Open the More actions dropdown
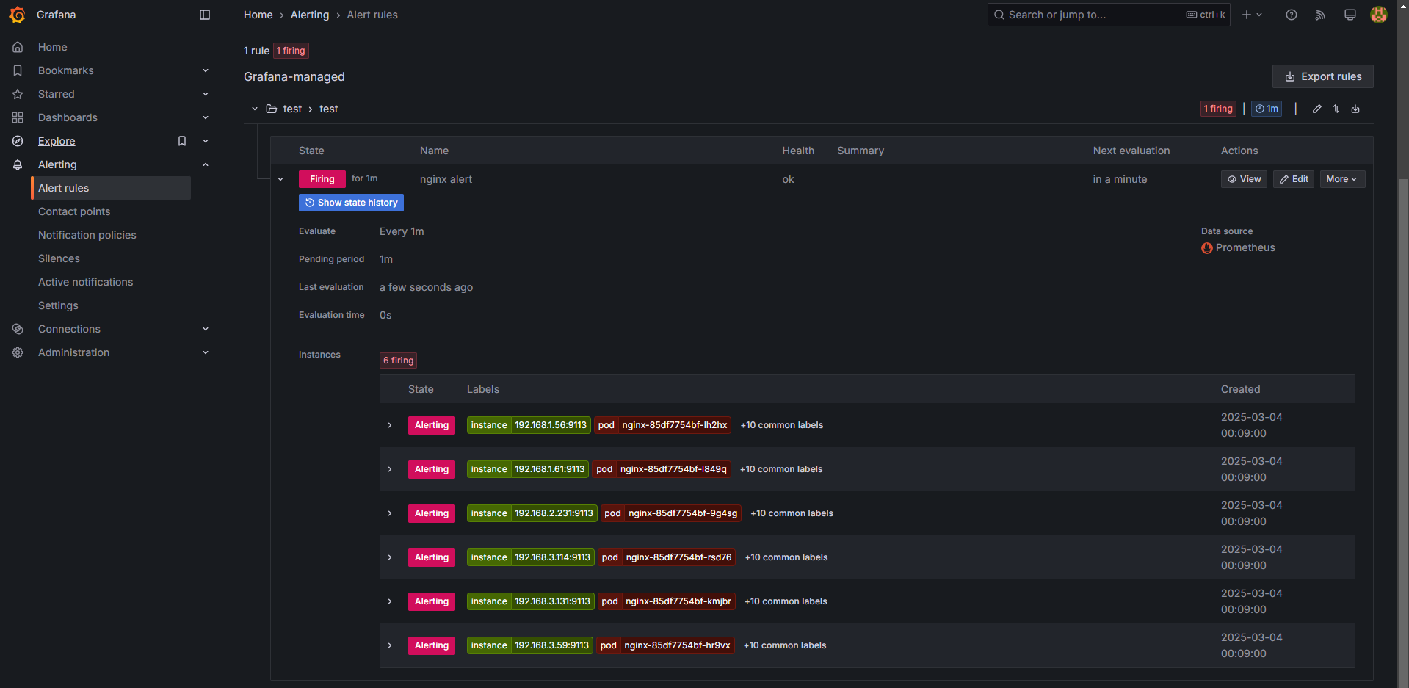This screenshot has width=1409, height=688. coord(1342,179)
